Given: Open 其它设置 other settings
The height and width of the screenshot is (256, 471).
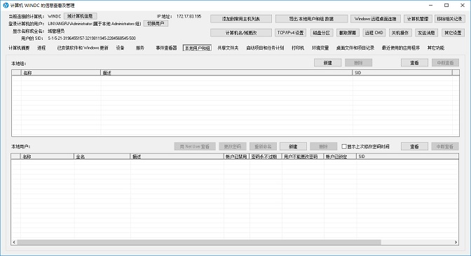Looking at the screenshot, I should [453, 33].
